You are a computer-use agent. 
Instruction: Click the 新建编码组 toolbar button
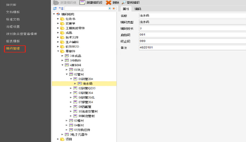tap(65, 2)
